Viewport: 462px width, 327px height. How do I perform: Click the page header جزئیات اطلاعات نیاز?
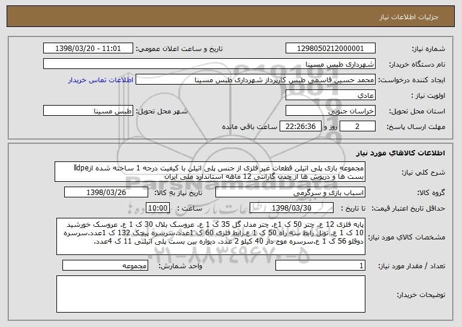409,17
